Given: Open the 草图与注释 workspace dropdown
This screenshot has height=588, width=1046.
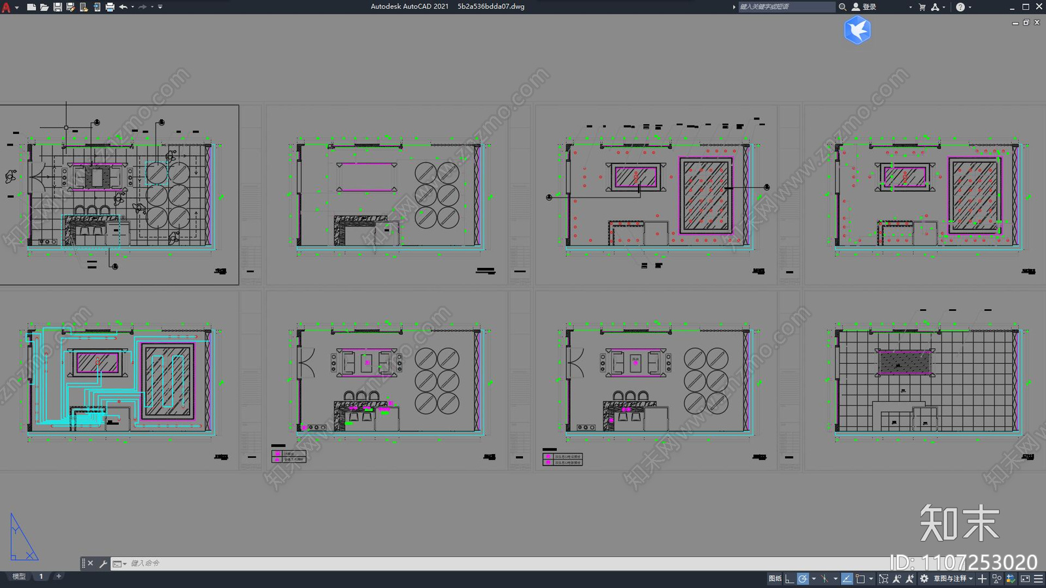Looking at the screenshot, I should click(953, 579).
